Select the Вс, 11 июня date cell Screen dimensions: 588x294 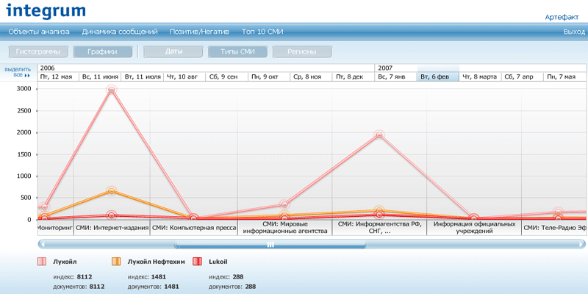click(100, 77)
